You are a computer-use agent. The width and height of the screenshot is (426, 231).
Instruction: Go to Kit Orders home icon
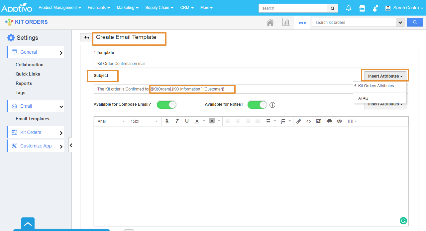point(270,23)
